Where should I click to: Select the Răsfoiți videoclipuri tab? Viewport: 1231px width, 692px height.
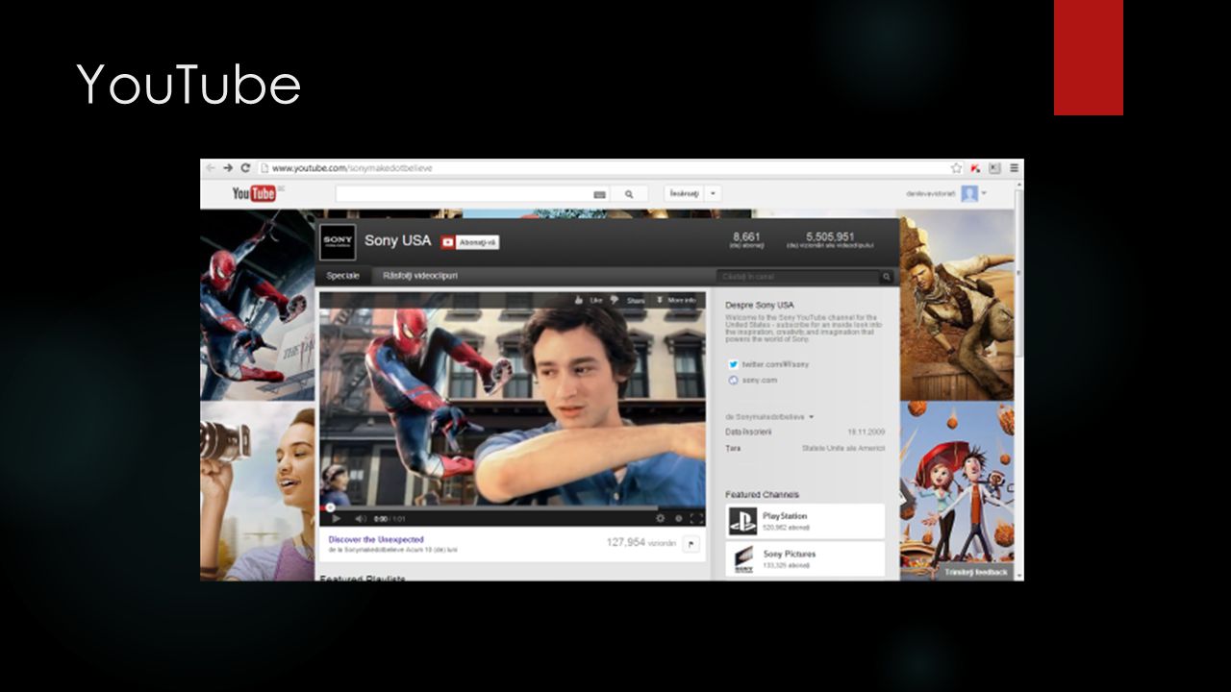coord(420,276)
